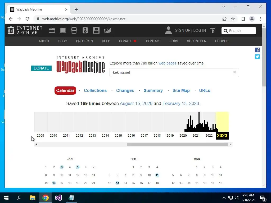Viewport: 271px width, 203px height.
Task: Click the timeline horizontal scrollbar thumb
Action: pyautogui.click(x=177, y=145)
